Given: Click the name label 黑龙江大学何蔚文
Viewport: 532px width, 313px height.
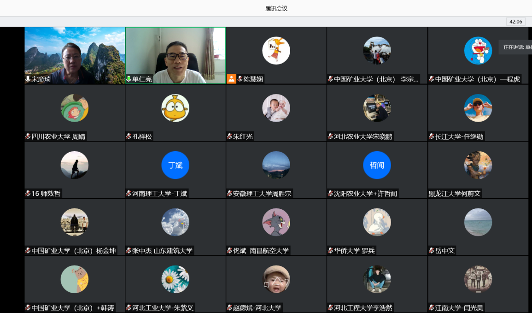Looking at the screenshot, I should tap(455, 194).
